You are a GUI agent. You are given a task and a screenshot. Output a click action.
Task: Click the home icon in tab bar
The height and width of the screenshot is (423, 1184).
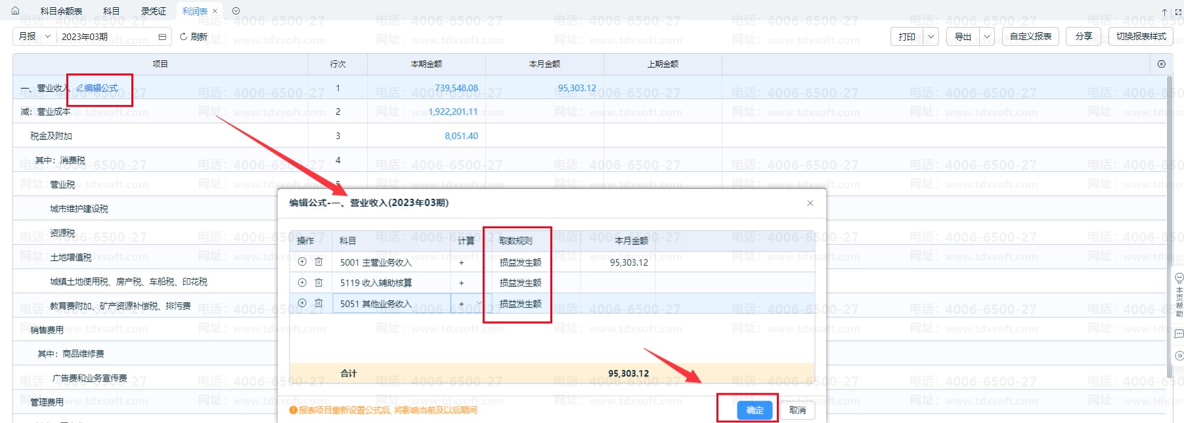coord(15,10)
